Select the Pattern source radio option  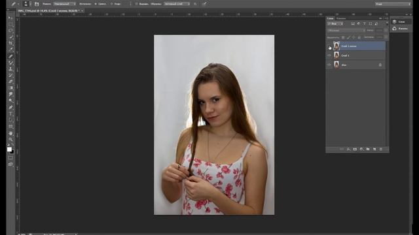coord(112,4)
